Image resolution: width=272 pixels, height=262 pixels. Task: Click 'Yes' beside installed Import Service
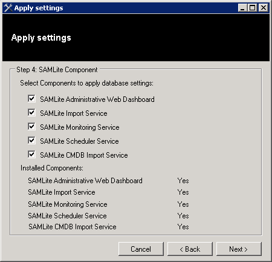click(x=183, y=192)
